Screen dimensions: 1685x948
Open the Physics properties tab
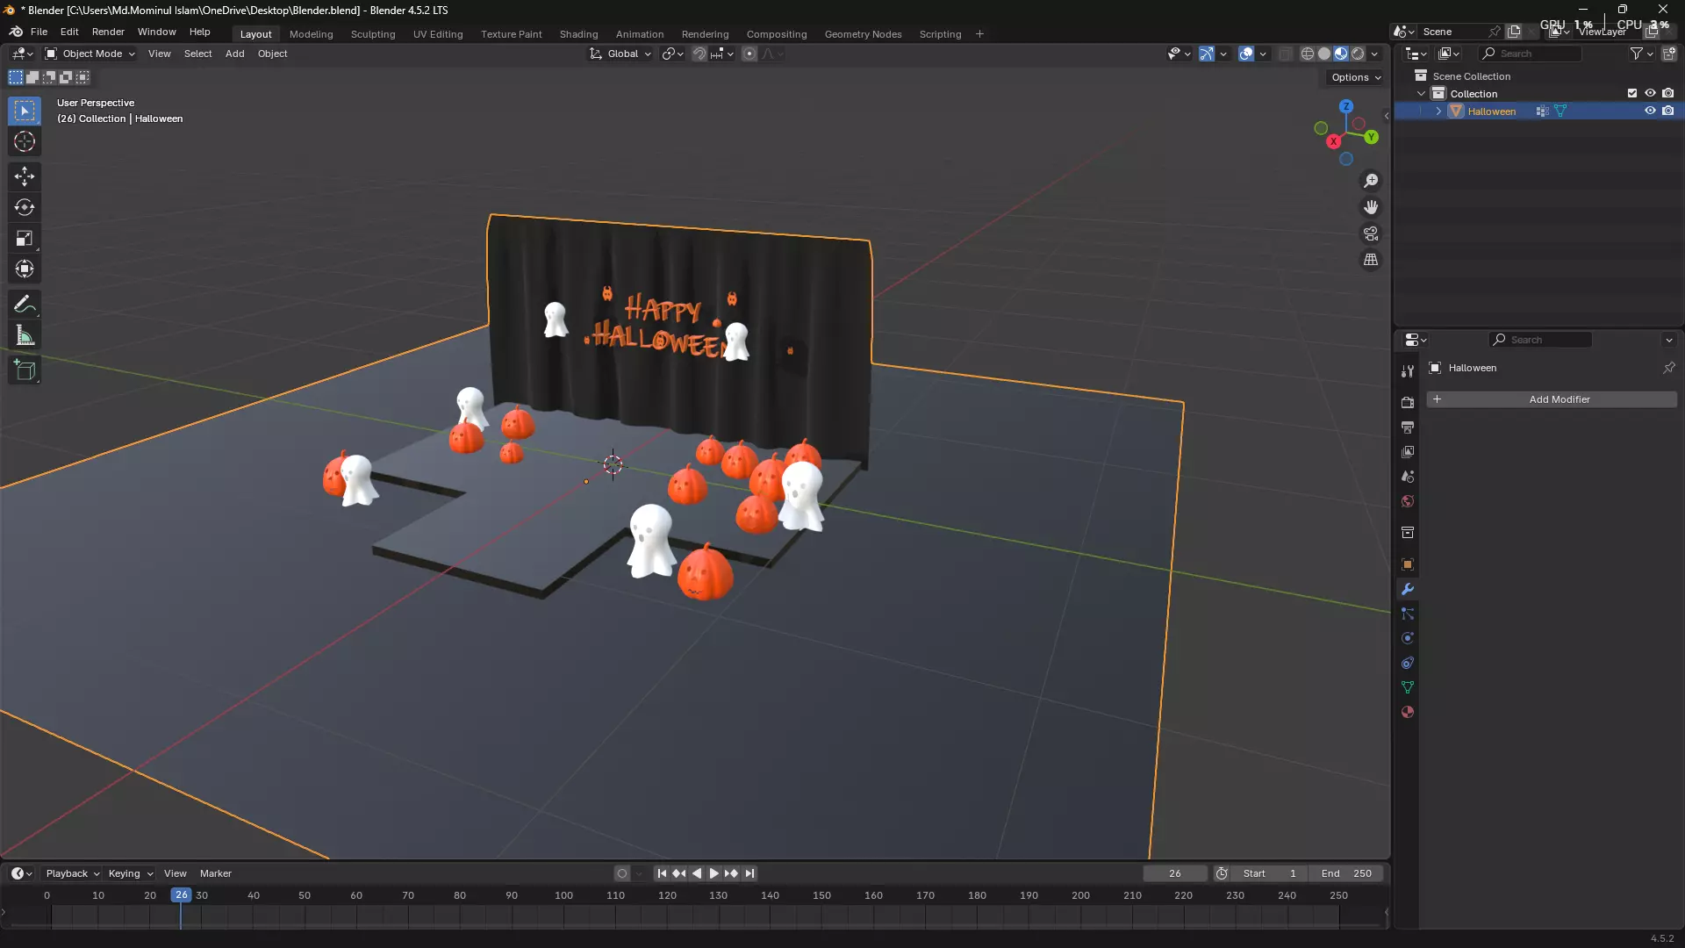click(x=1408, y=638)
